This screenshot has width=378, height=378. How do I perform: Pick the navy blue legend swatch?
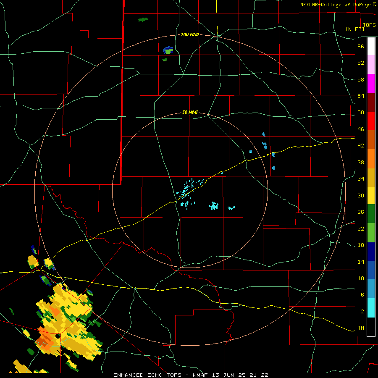[x=371, y=252]
